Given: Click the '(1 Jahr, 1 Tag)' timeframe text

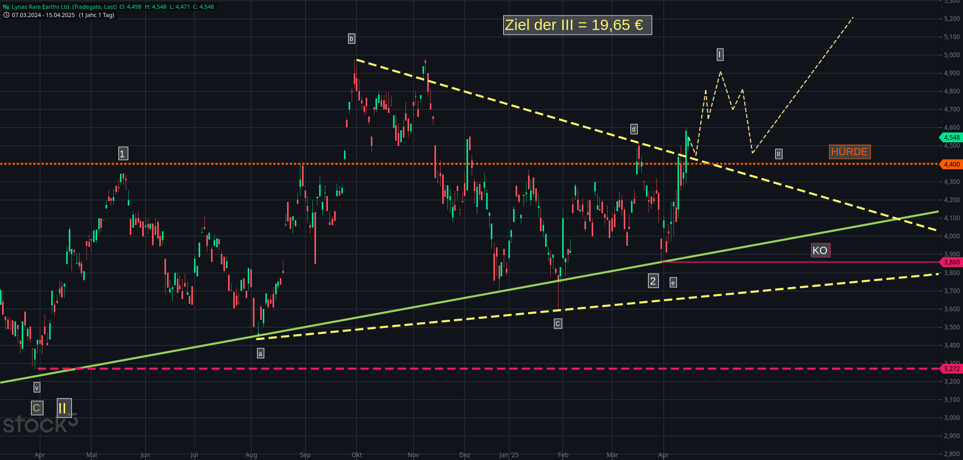Looking at the screenshot, I should tap(97, 15).
